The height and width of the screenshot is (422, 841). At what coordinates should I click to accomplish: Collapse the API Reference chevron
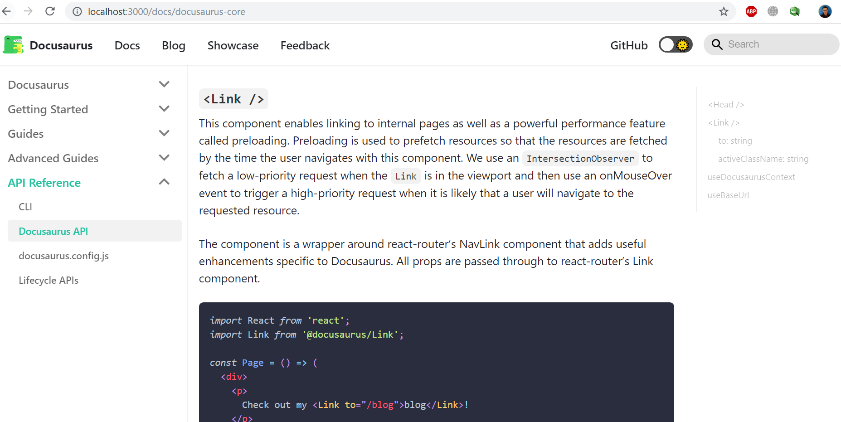(164, 182)
